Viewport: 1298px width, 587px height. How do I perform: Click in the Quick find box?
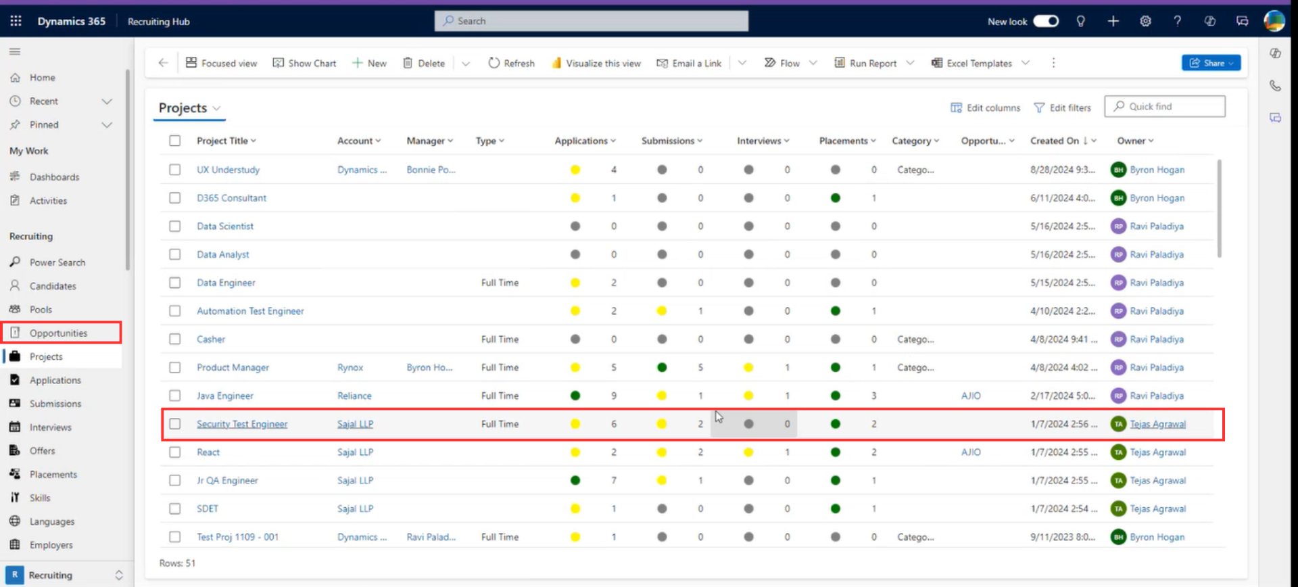click(1165, 106)
